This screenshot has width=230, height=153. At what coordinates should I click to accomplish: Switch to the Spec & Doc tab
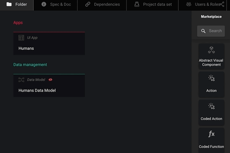coord(56,5)
